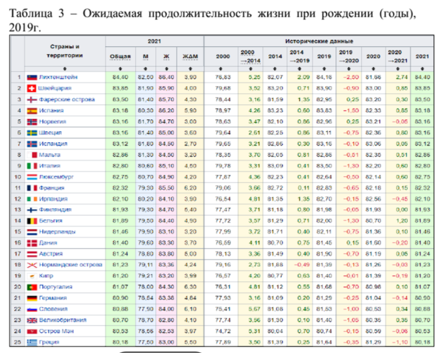
Task: Click the Switzerland flag icon
Action: point(32,88)
